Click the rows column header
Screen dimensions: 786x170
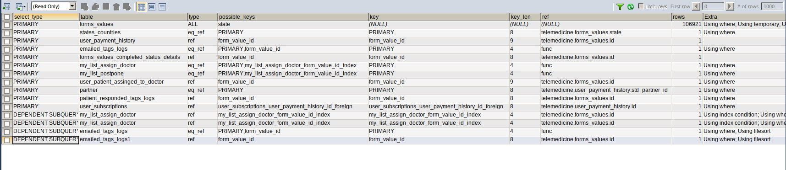coord(687,16)
